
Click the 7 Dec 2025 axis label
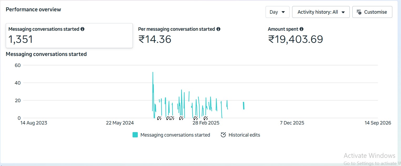(x=292, y=123)
